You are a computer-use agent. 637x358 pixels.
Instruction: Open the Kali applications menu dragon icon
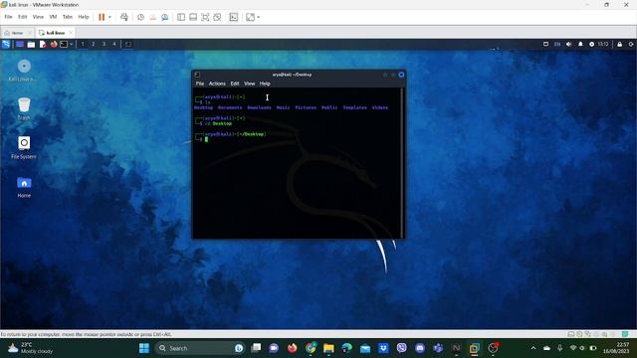[x=6, y=44]
